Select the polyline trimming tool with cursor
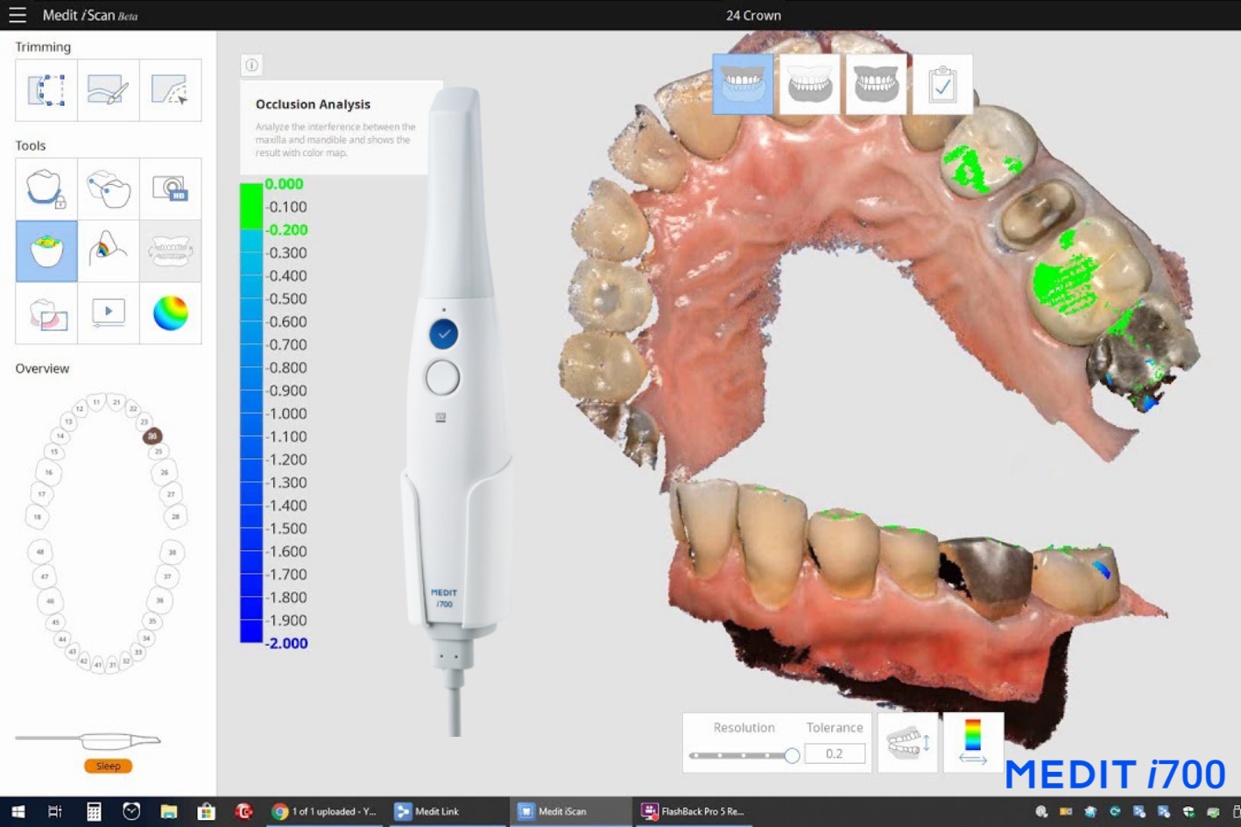1241x827 pixels. click(x=171, y=90)
